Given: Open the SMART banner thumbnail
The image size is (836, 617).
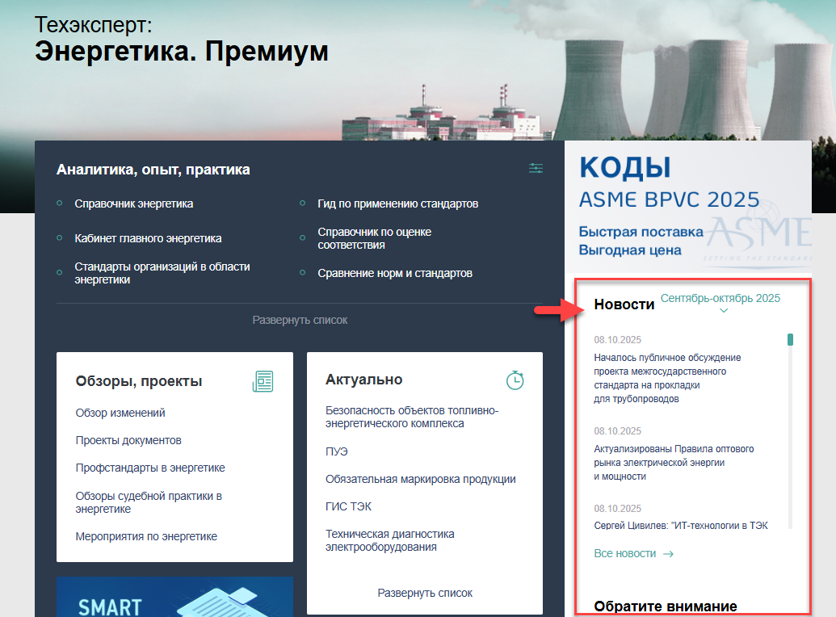Looking at the screenshot, I should coord(174,598).
